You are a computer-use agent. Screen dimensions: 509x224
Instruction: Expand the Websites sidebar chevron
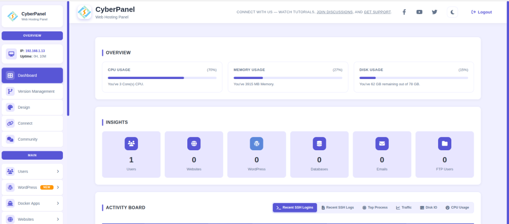[58, 219]
